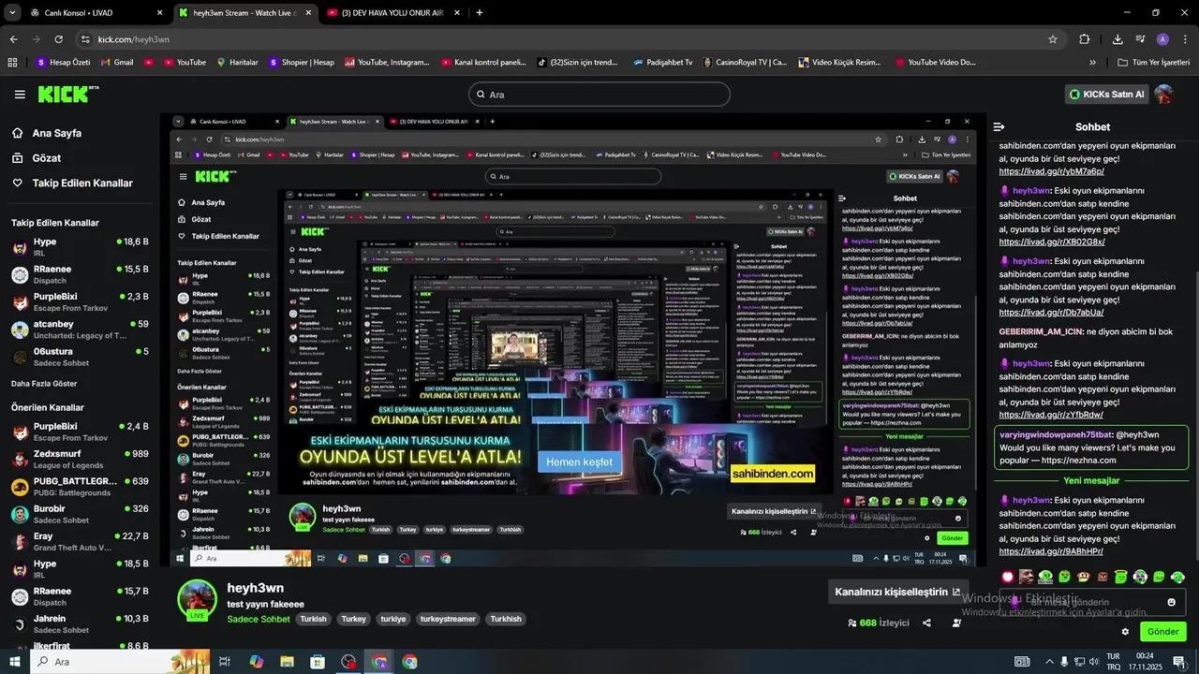The image size is (1199, 674).
Task: Open Takip Edilen Kanallar page
Action: pyautogui.click(x=72, y=183)
